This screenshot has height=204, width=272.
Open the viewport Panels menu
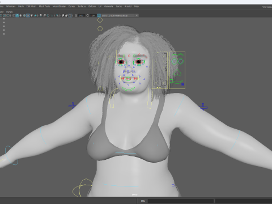click(x=10, y=12)
